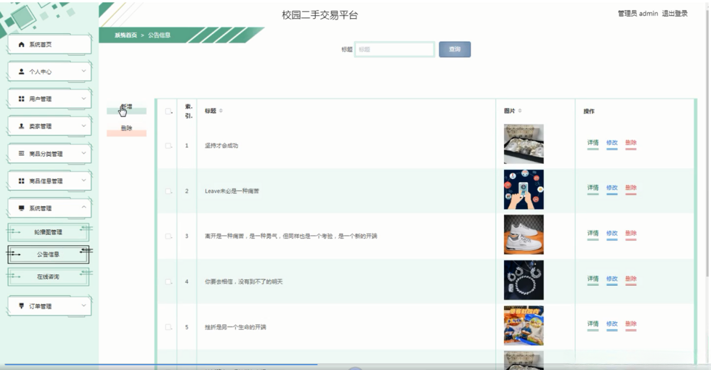Open 详情 for 挫折是另一个生命的开端
Screen dimensions: 711x370
[x=593, y=324]
